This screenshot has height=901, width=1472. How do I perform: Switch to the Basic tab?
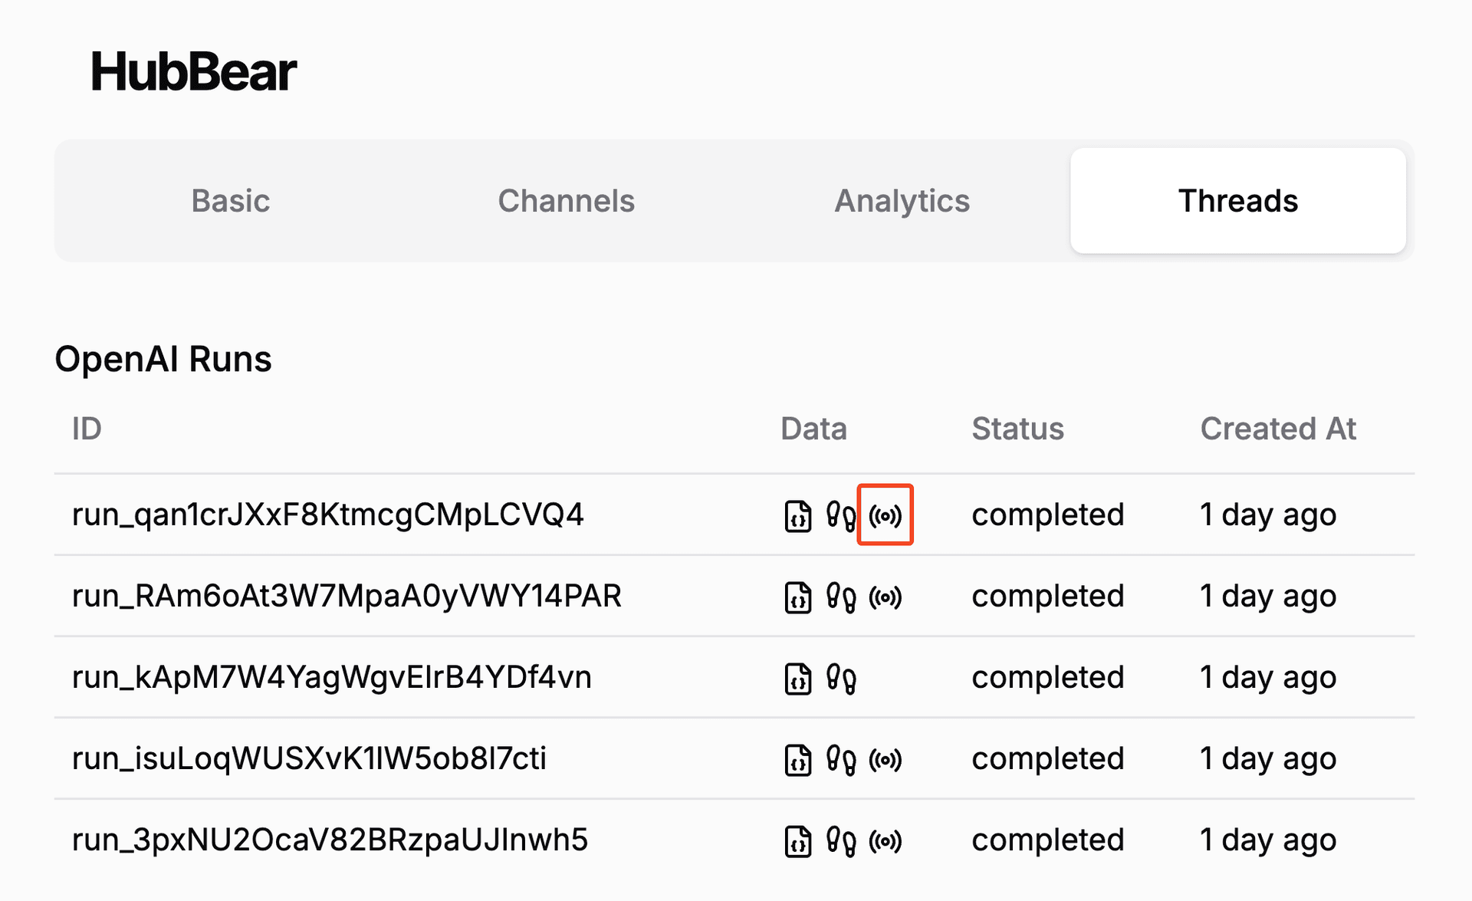[x=230, y=201]
